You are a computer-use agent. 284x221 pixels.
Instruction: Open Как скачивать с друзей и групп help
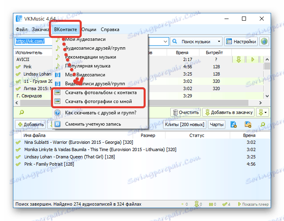100,113
